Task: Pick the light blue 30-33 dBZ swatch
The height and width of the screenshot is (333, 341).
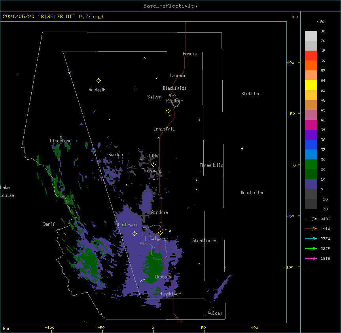Action: point(311,154)
